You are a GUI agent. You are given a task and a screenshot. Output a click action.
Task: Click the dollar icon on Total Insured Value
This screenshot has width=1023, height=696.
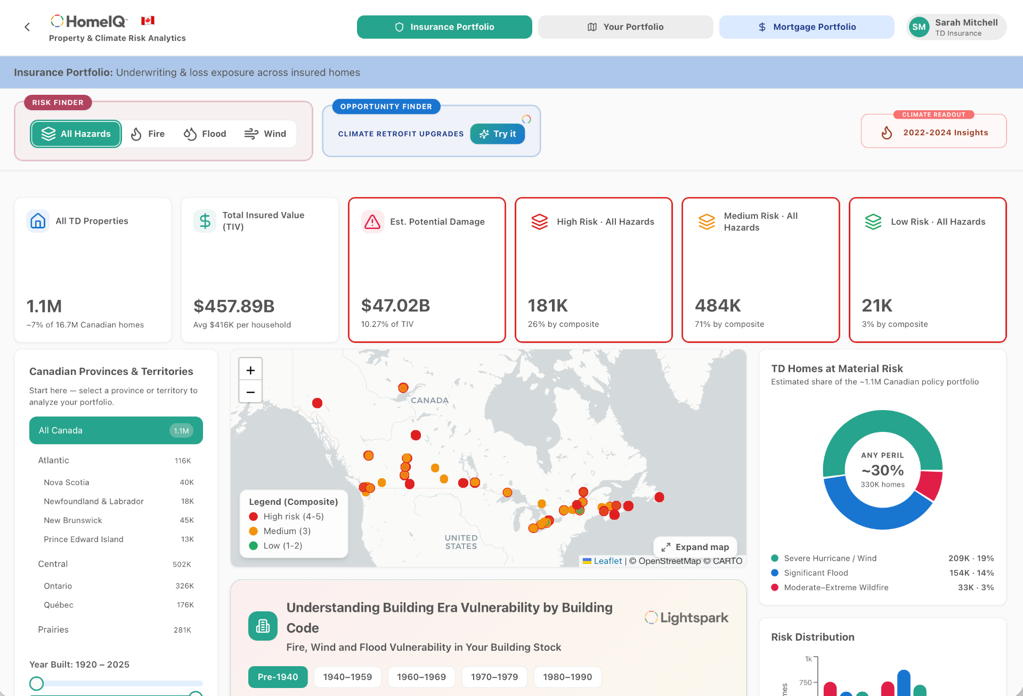205,221
